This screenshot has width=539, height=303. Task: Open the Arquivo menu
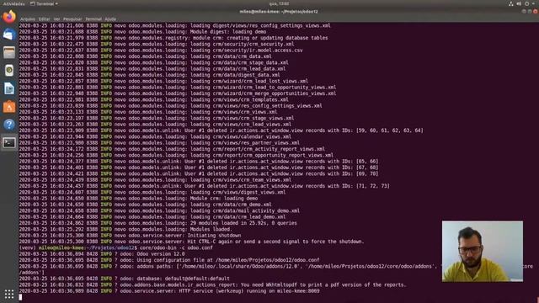27,19
